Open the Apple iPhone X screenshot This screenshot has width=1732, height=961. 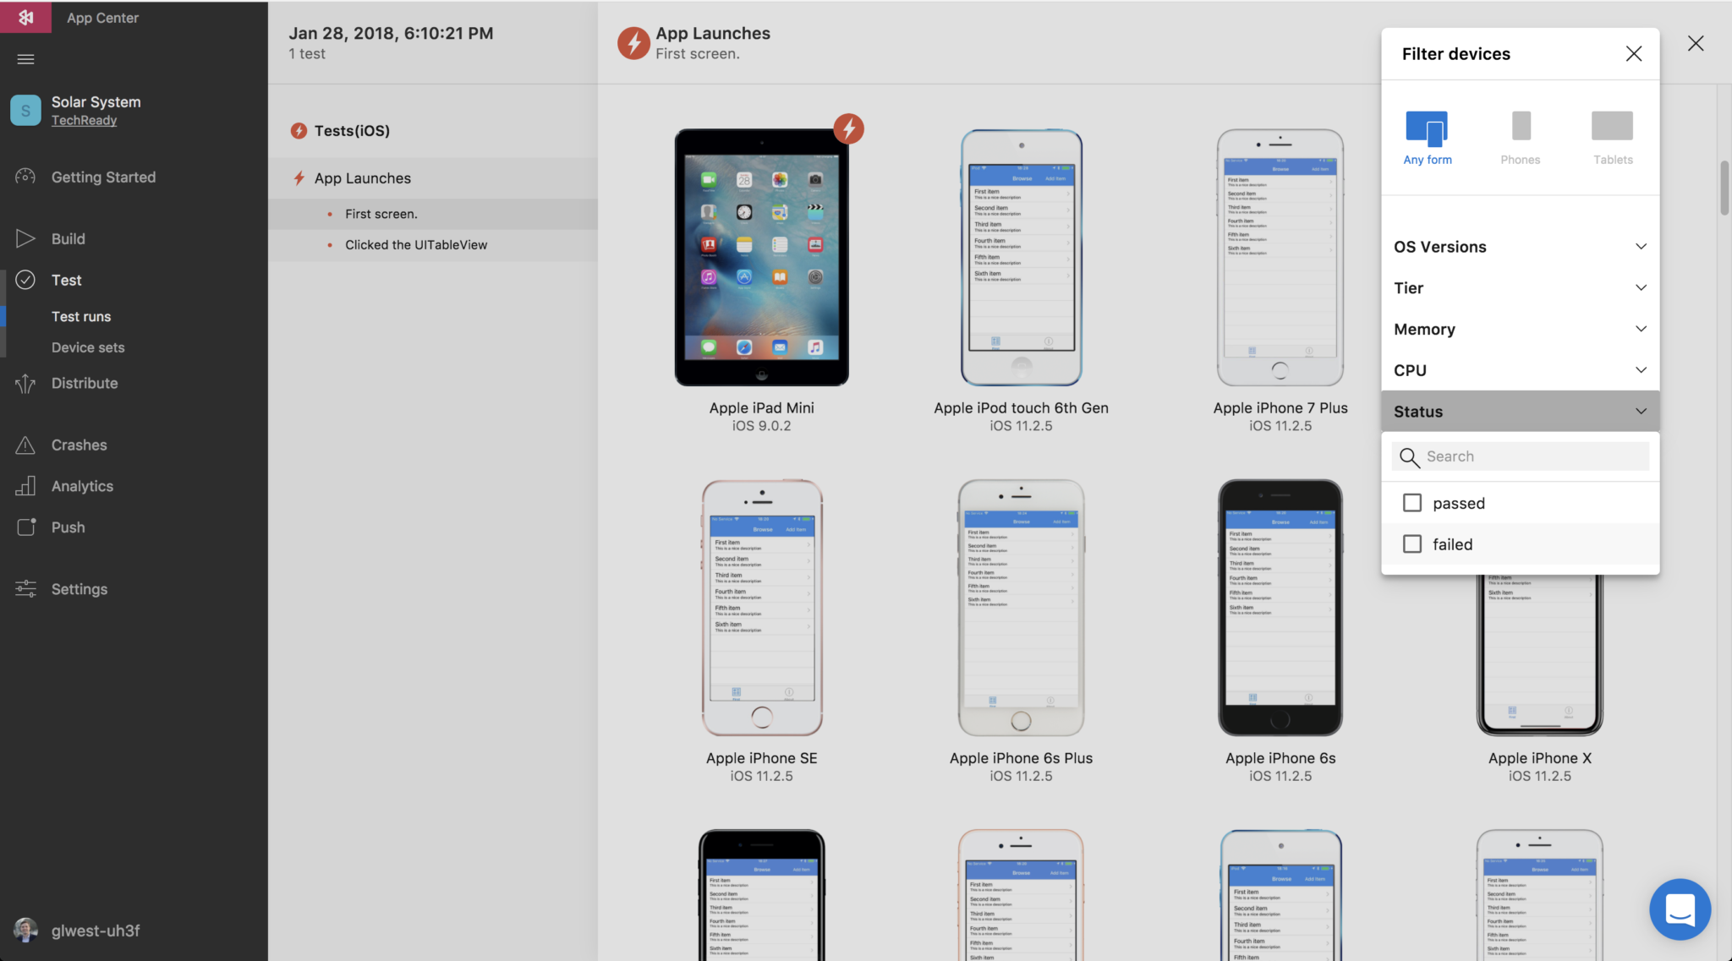[1539, 655]
